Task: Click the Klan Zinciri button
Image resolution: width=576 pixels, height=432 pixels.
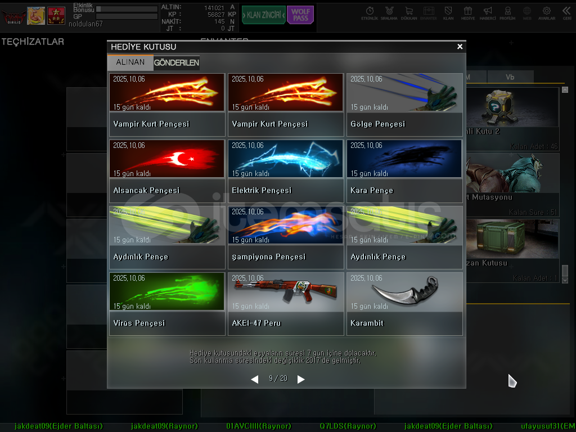Action: 263,15
